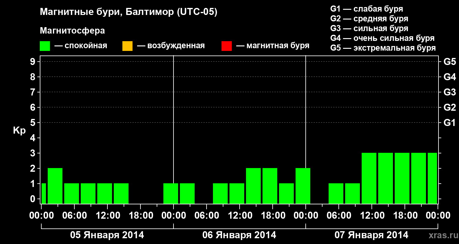
Task: Click the orange 'возбужденная' legend swatch
Action: pos(127,46)
